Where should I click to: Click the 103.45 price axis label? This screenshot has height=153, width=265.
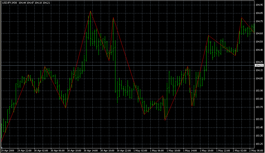pyautogui.click(x=259, y=127)
